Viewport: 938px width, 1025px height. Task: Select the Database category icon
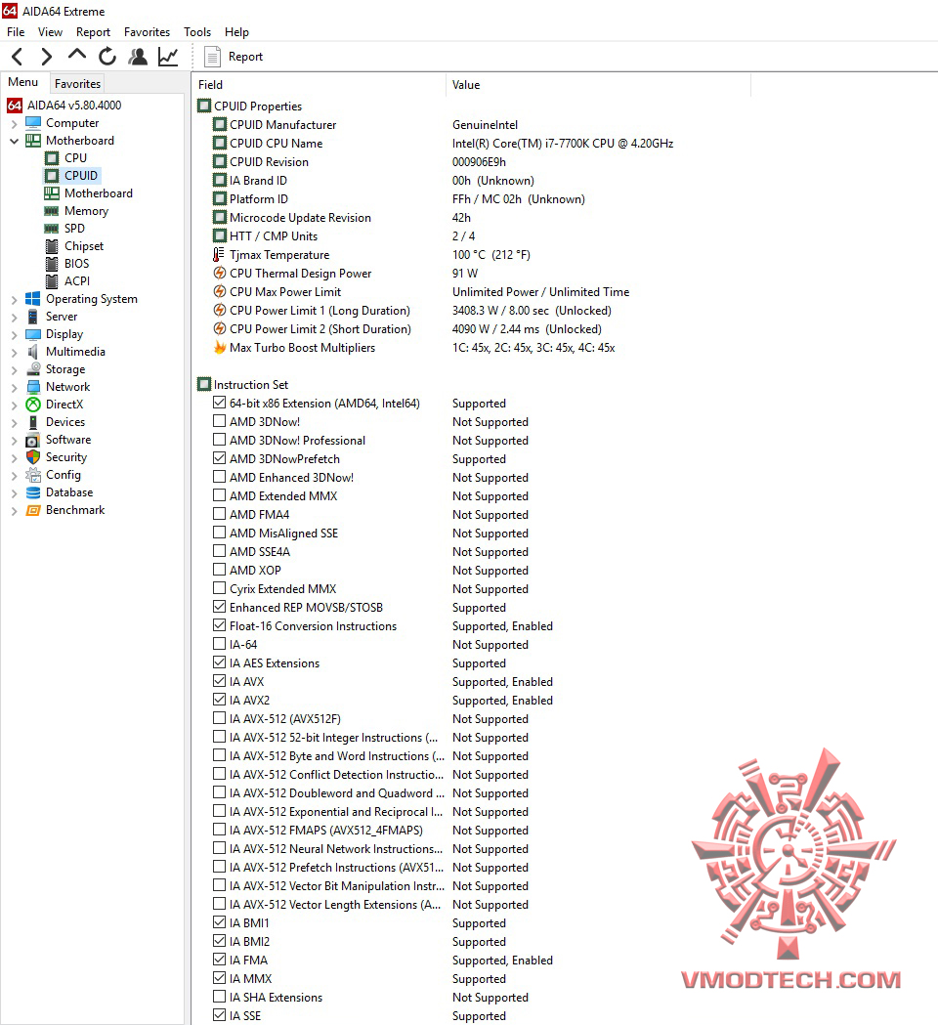[33, 492]
